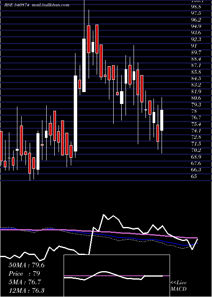Click the 91 price axis label
The height and width of the screenshot is (297, 212).
point(194,46)
